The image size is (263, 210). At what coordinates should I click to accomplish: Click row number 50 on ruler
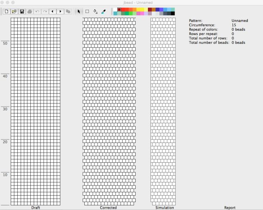coord(5,43)
